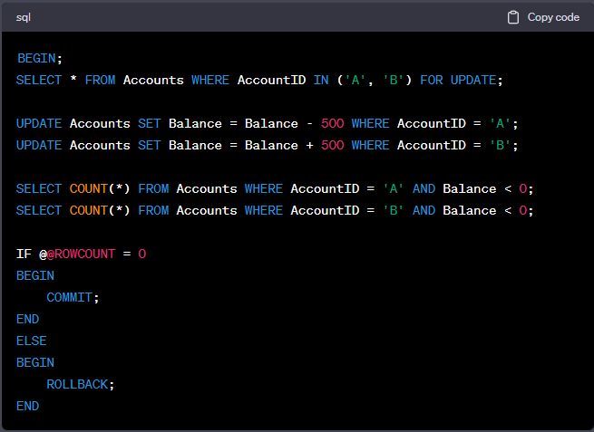Click the asterisk in "SELECT * FROM"
594x432 pixels.
click(73, 80)
